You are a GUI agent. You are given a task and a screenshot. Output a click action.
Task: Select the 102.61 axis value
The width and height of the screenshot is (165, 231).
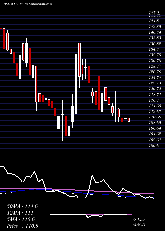pyautogui.click(x=155, y=140)
